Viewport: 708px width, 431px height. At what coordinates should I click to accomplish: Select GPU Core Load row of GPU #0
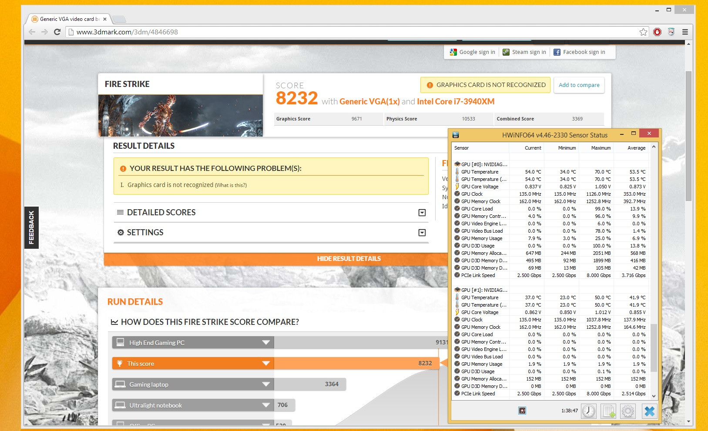[x=550, y=209]
